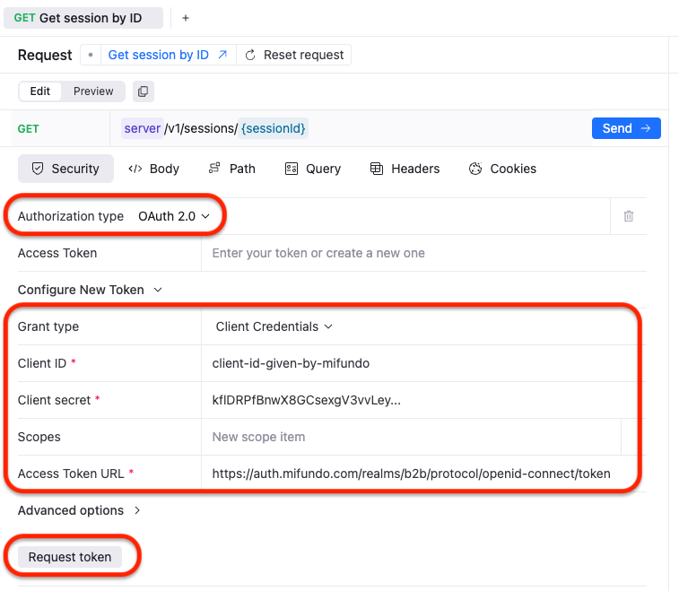Click the plus icon to add new tab
Image resolution: width=679 pixels, height=591 pixels.
click(186, 18)
